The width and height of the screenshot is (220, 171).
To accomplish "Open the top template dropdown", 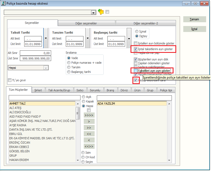I will [x=94, y=12].
